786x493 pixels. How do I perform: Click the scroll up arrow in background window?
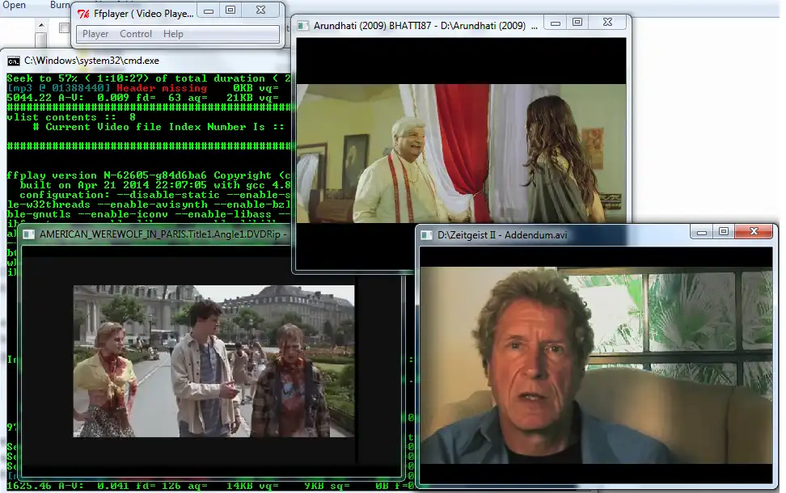pos(41,25)
